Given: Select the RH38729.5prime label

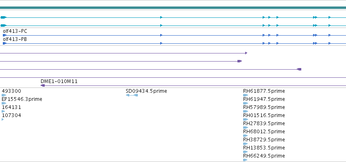Looking at the screenshot, I should click(264, 140).
